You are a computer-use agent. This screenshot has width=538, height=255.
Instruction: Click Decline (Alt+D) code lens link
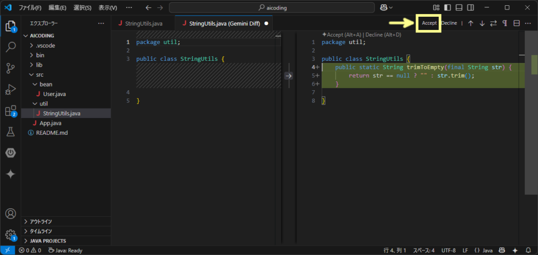[383, 35]
